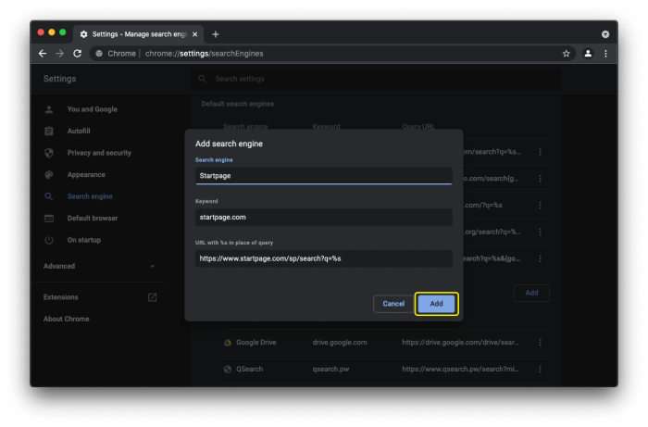Expand the Advanced settings section
This screenshot has height=427, width=648.
(99, 266)
